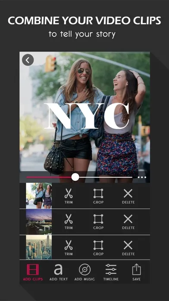Trim the city skyline clip
Viewport: 169px width, 301px height.
click(69, 248)
